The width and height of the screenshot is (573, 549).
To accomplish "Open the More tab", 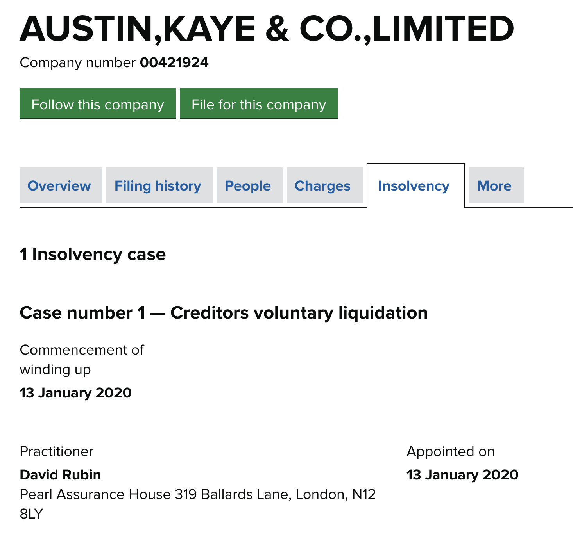I will point(494,186).
